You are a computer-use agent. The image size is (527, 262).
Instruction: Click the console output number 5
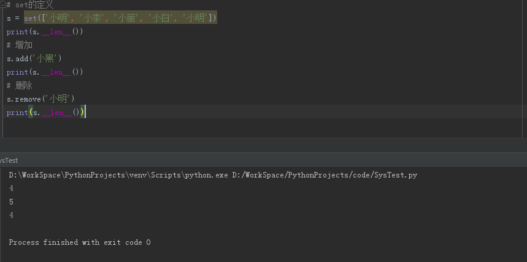(12, 202)
